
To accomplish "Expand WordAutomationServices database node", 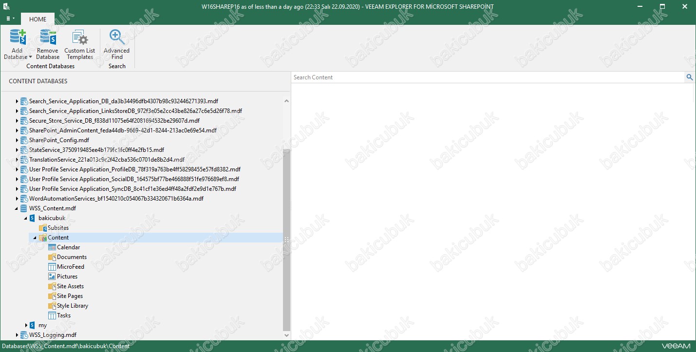I will pos(17,199).
